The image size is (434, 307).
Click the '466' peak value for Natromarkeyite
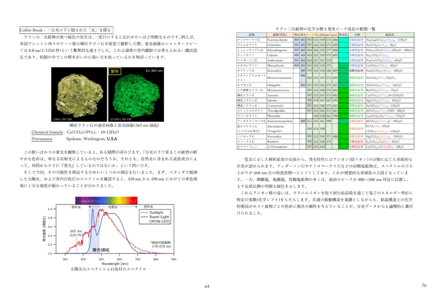coord(296,40)
